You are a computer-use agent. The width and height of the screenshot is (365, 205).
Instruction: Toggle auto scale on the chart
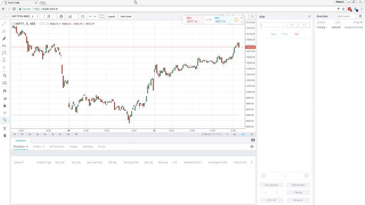[243, 134]
